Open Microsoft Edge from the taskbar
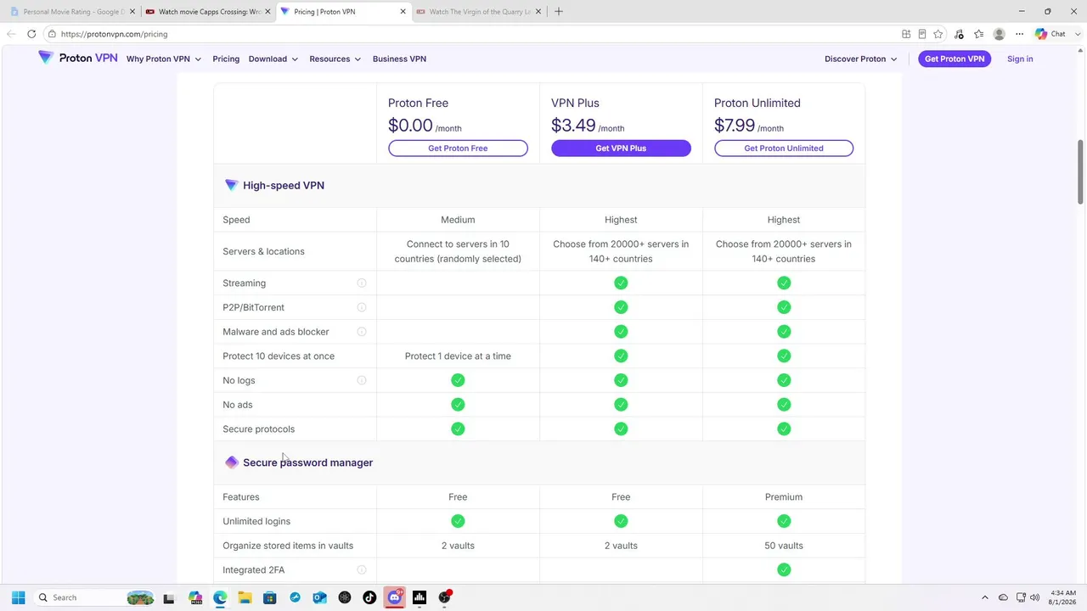The image size is (1087, 611). pyautogui.click(x=220, y=597)
